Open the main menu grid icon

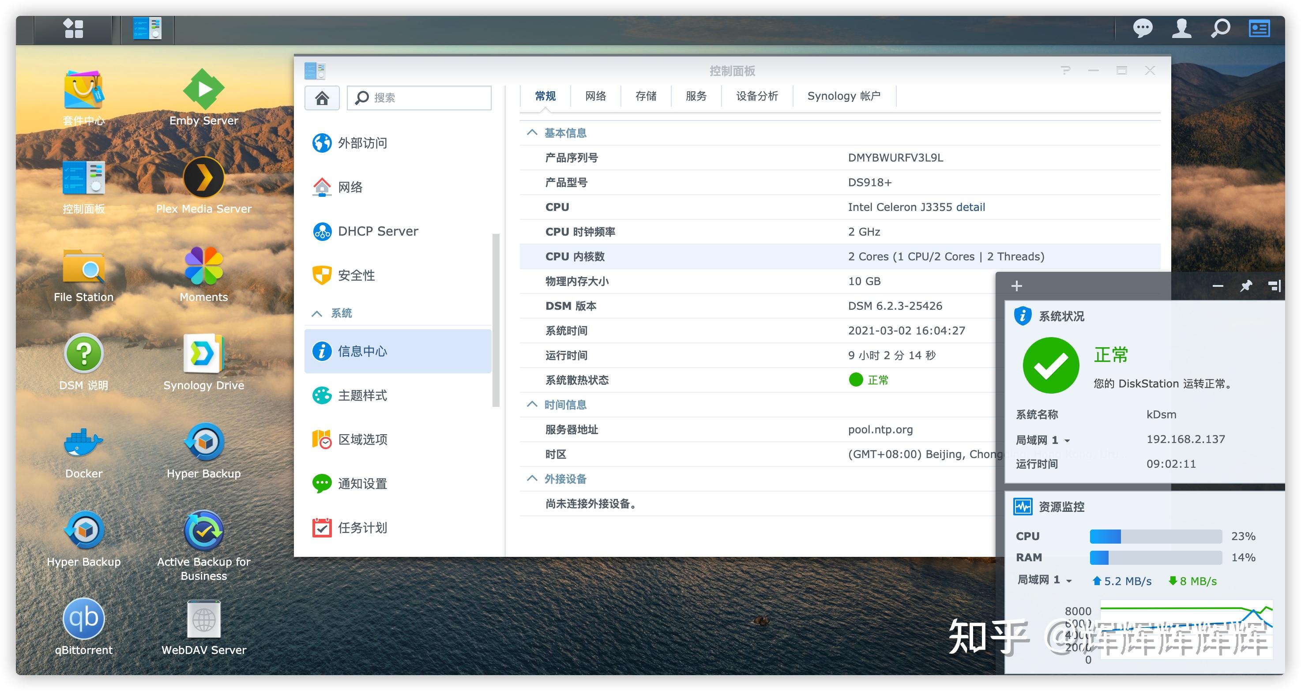(x=73, y=29)
